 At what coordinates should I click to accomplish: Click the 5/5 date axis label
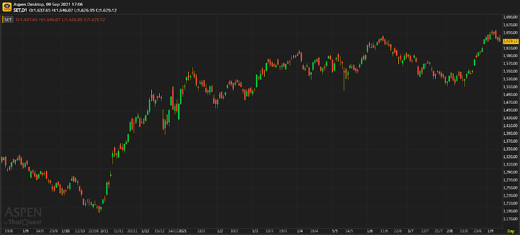pos(335,231)
